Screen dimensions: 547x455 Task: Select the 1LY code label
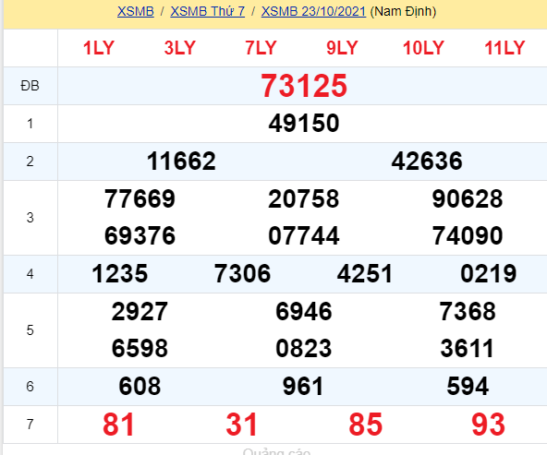coord(99,48)
